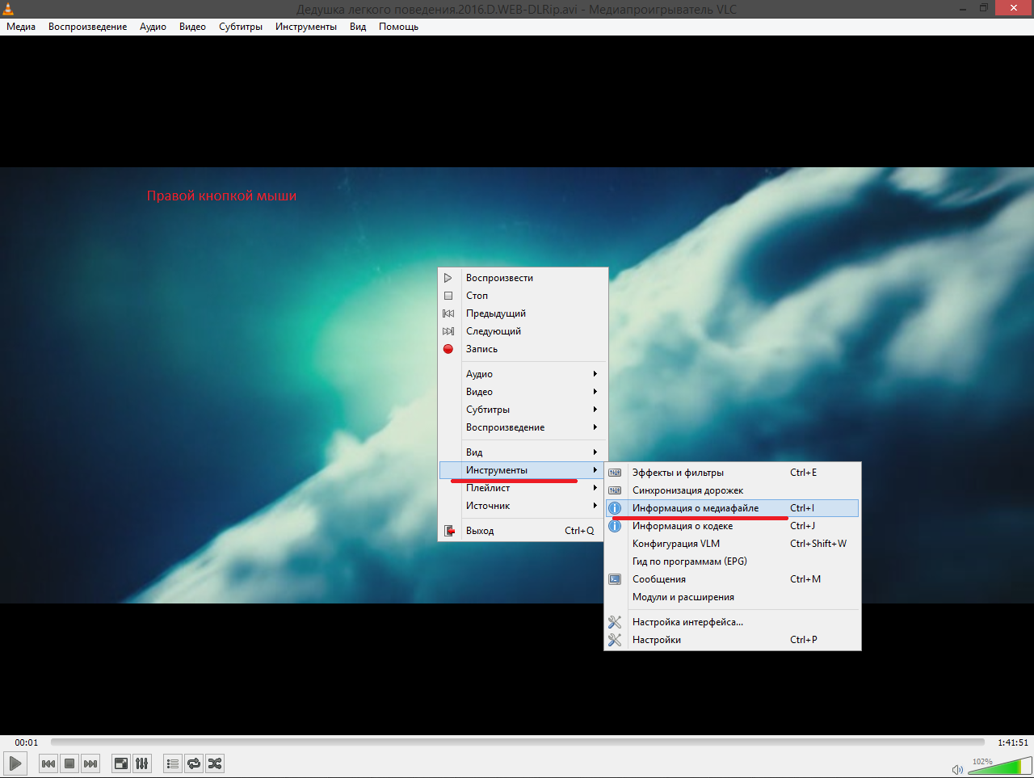Mute audio via the speaker icon

coord(957,769)
